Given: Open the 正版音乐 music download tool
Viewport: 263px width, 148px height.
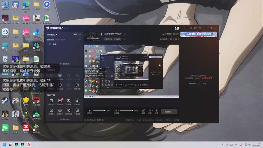Looking at the screenshot, I should tap(77, 102).
